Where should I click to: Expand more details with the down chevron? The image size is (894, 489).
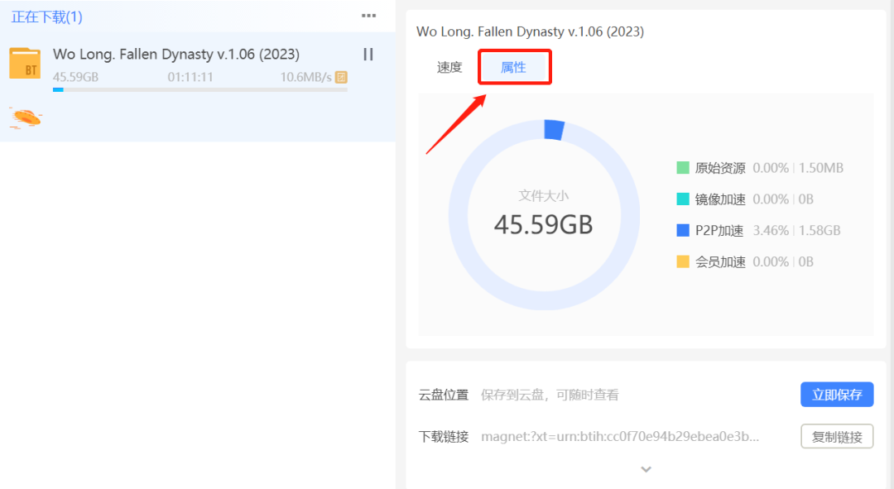[x=646, y=469]
